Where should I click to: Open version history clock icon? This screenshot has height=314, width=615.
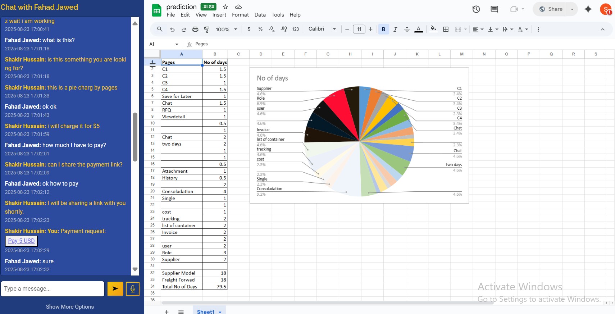476,9
